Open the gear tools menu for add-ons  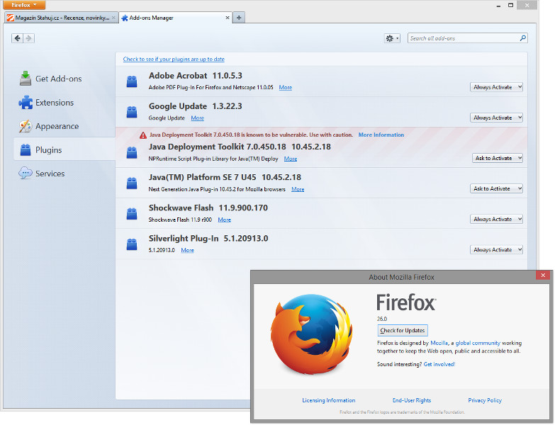[392, 38]
